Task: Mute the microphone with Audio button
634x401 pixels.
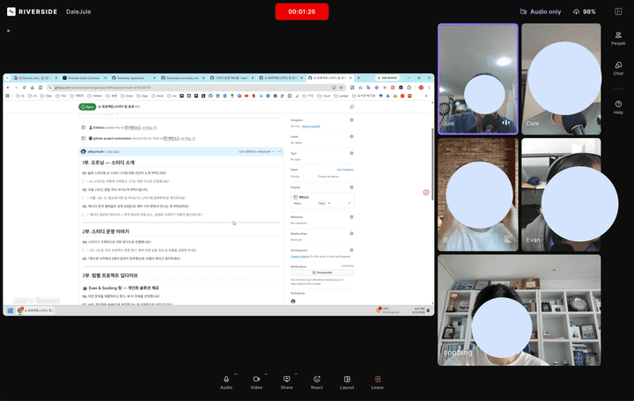Action: point(226,383)
